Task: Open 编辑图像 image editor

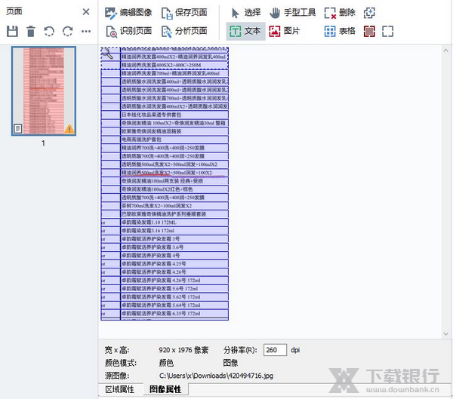Action: coord(128,13)
